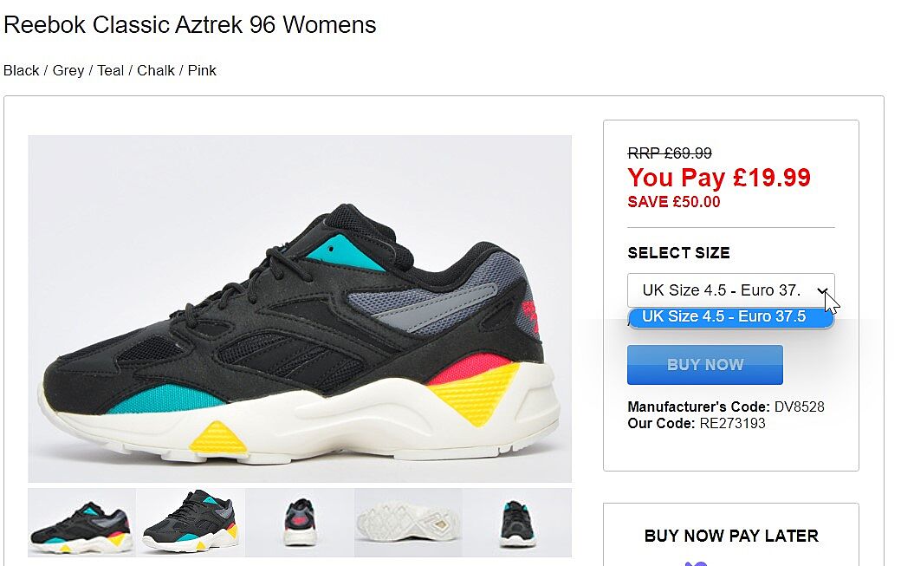Pick the front-view shoe thumbnail
Image resolution: width=901 pixels, height=566 pixels.
coord(517,523)
